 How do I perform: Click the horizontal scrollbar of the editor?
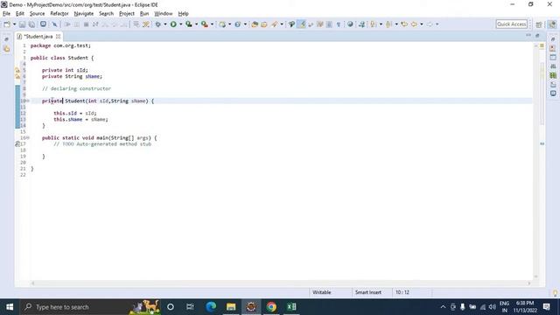[x=281, y=283]
